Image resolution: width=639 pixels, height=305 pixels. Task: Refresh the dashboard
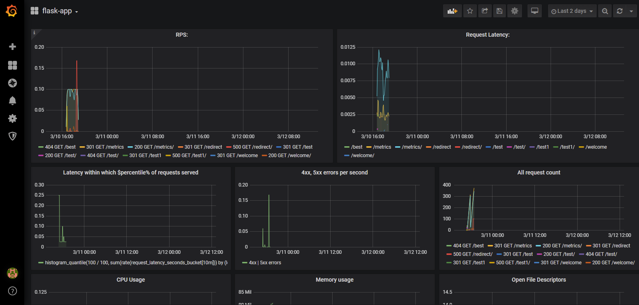620,11
